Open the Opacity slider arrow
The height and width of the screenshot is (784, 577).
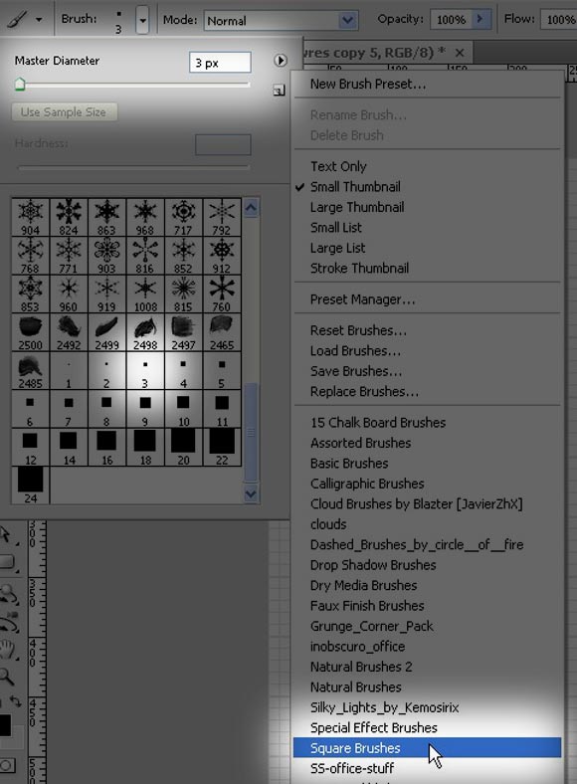[481, 19]
